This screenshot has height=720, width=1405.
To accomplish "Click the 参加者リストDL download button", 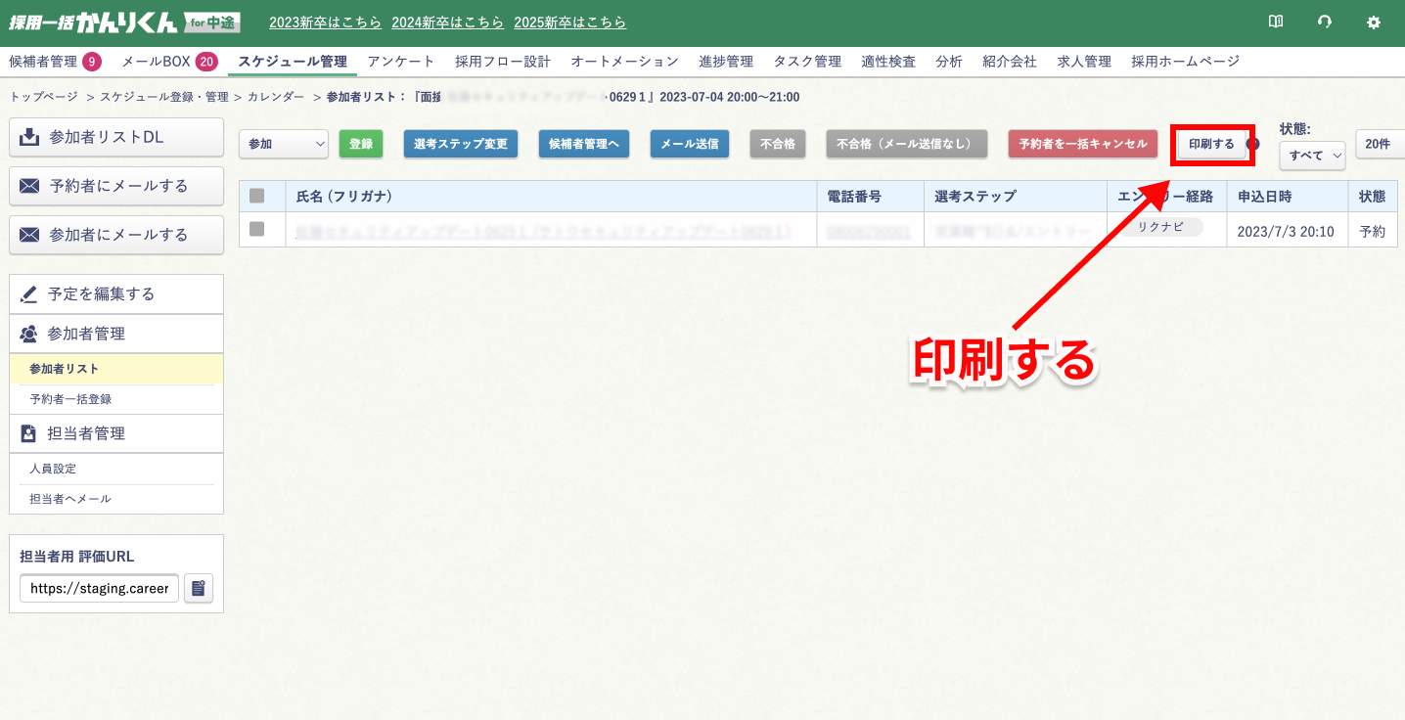I will point(116,137).
